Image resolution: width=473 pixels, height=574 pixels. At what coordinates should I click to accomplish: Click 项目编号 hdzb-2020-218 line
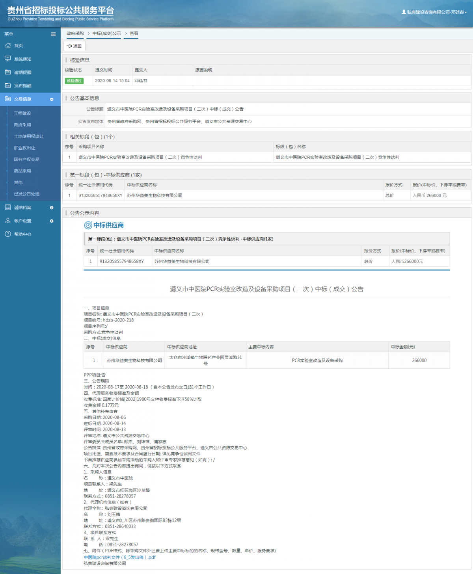[109, 320]
